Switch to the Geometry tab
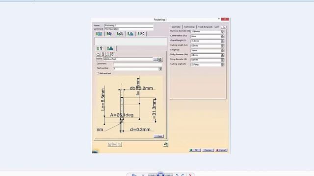The width and height of the screenshot is (314, 176). click(176, 27)
